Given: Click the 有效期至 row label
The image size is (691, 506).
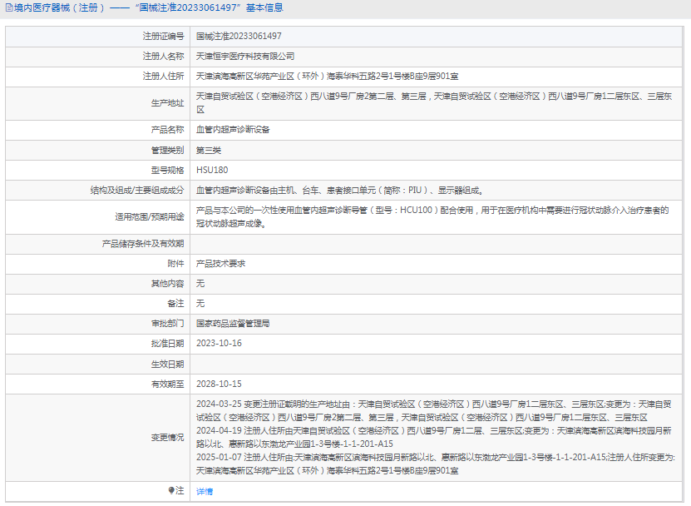Looking at the screenshot, I should 167,384.
